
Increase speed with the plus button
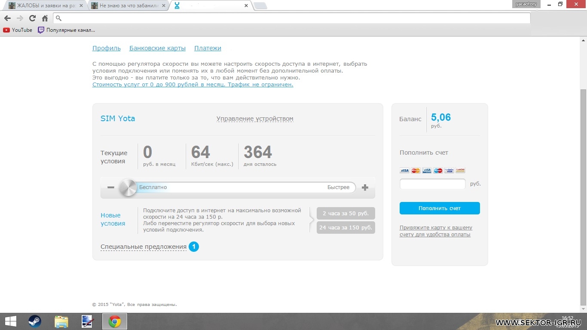click(x=365, y=187)
